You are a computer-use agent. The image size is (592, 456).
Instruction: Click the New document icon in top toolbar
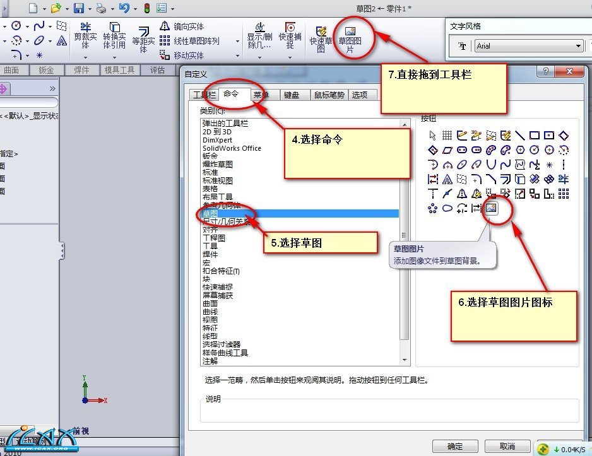click(33, 8)
